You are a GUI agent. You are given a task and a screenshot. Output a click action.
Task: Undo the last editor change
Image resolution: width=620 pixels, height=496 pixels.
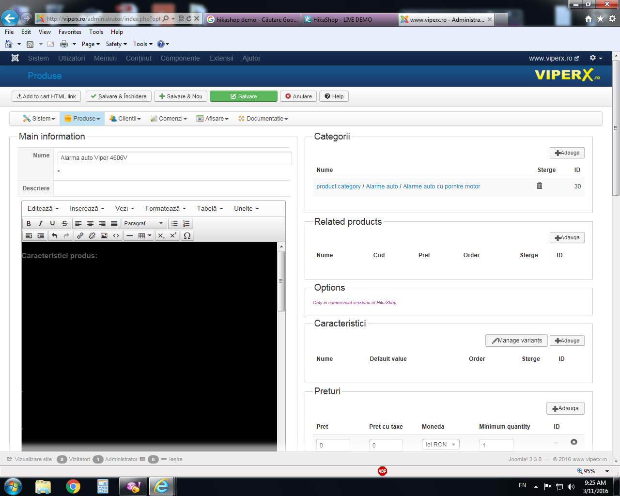coord(54,236)
